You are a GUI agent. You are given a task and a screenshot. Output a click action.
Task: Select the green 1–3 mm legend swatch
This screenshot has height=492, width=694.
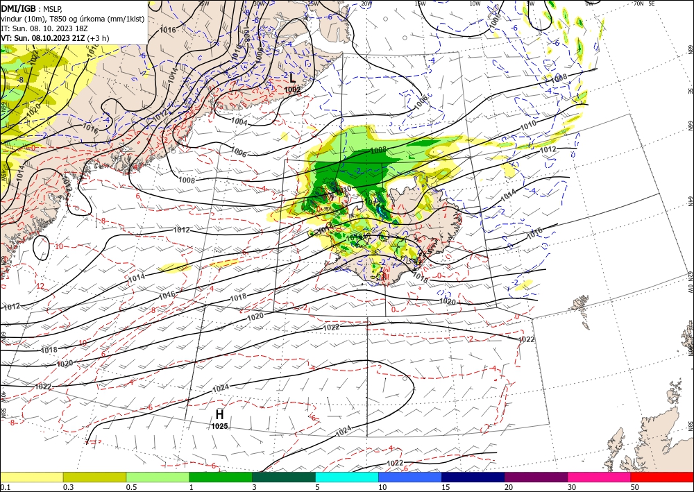pyautogui.click(x=221, y=477)
